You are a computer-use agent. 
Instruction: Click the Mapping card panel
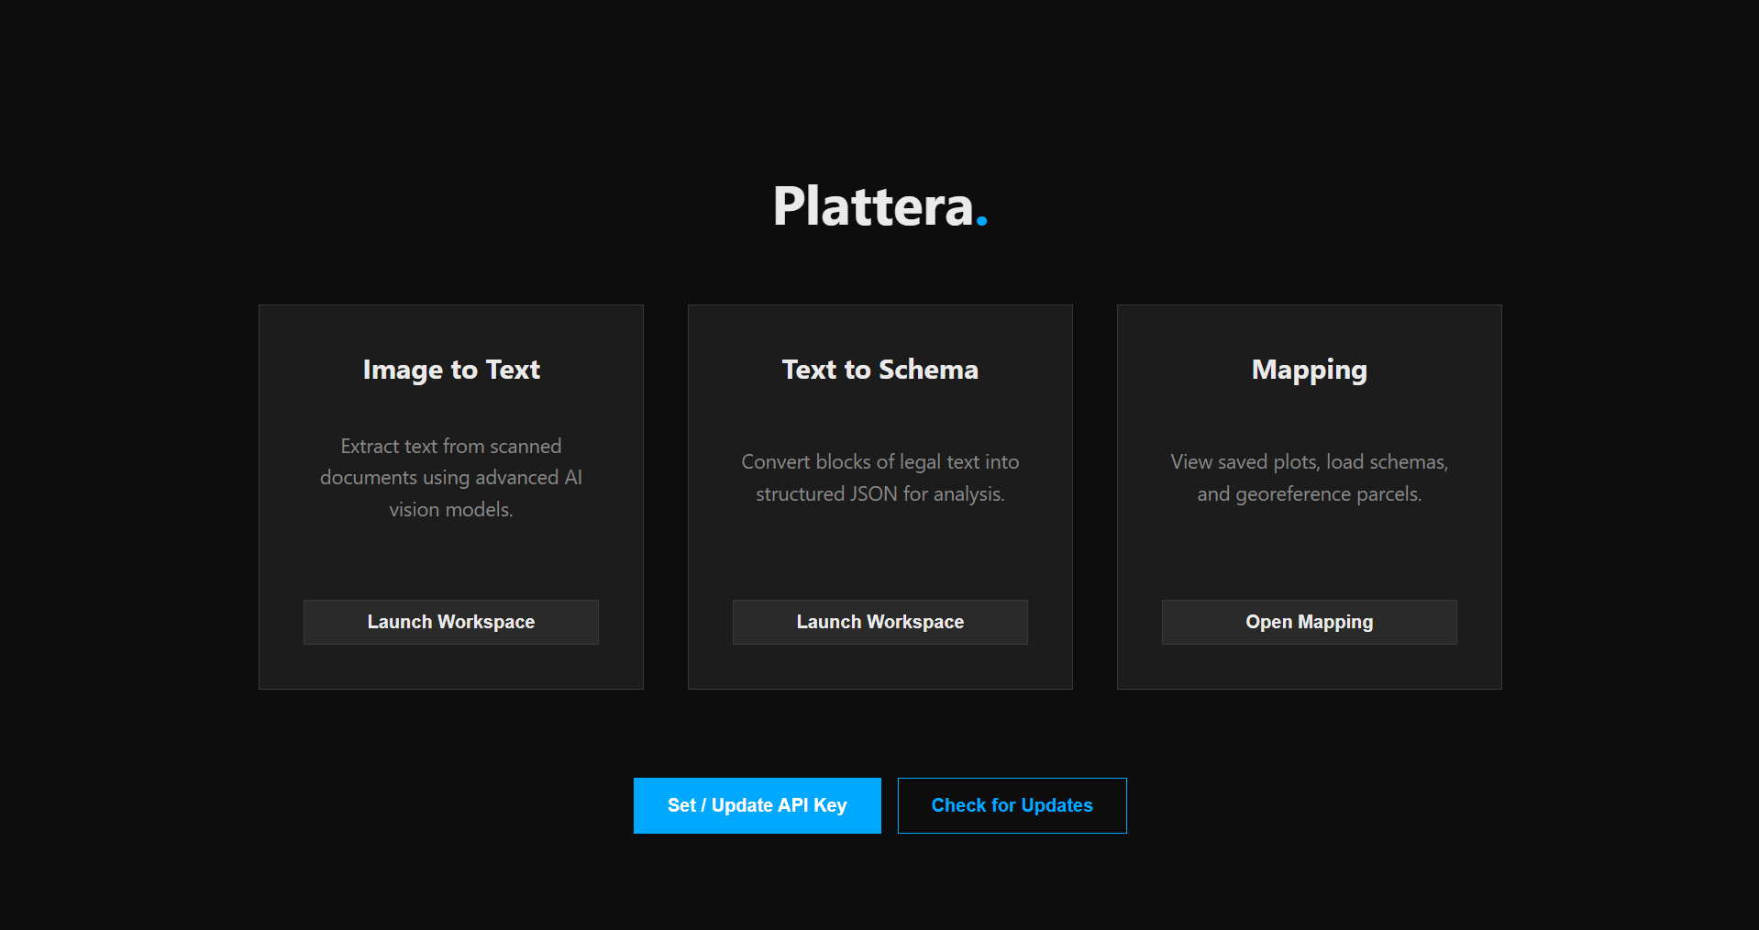point(1309,559)
